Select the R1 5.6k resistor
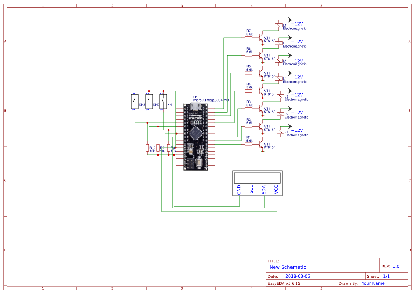Viewport: 415px width, 294px height. pos(249,144)
